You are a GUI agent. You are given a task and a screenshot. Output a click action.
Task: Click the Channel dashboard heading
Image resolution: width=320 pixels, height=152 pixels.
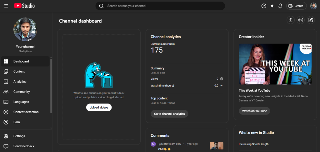click(80, 21)
